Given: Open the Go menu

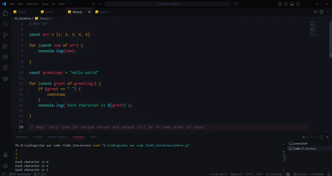Looking at the screenshot, I should click(x=54, y=4).
